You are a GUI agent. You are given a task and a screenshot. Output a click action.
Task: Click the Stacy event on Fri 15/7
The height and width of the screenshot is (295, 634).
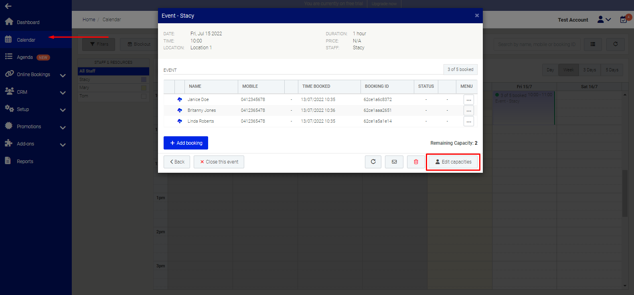click(x=524, y=107)
